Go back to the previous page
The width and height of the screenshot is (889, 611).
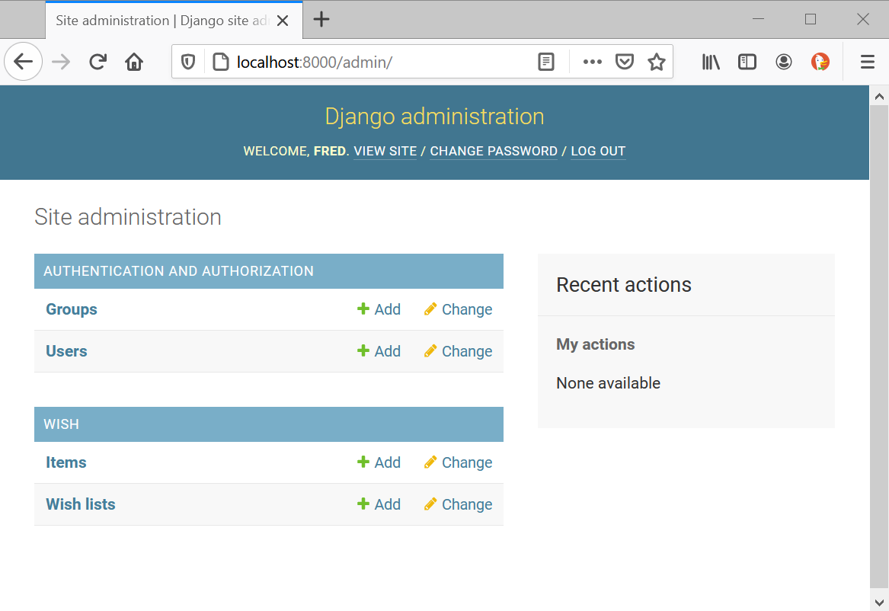24,61
